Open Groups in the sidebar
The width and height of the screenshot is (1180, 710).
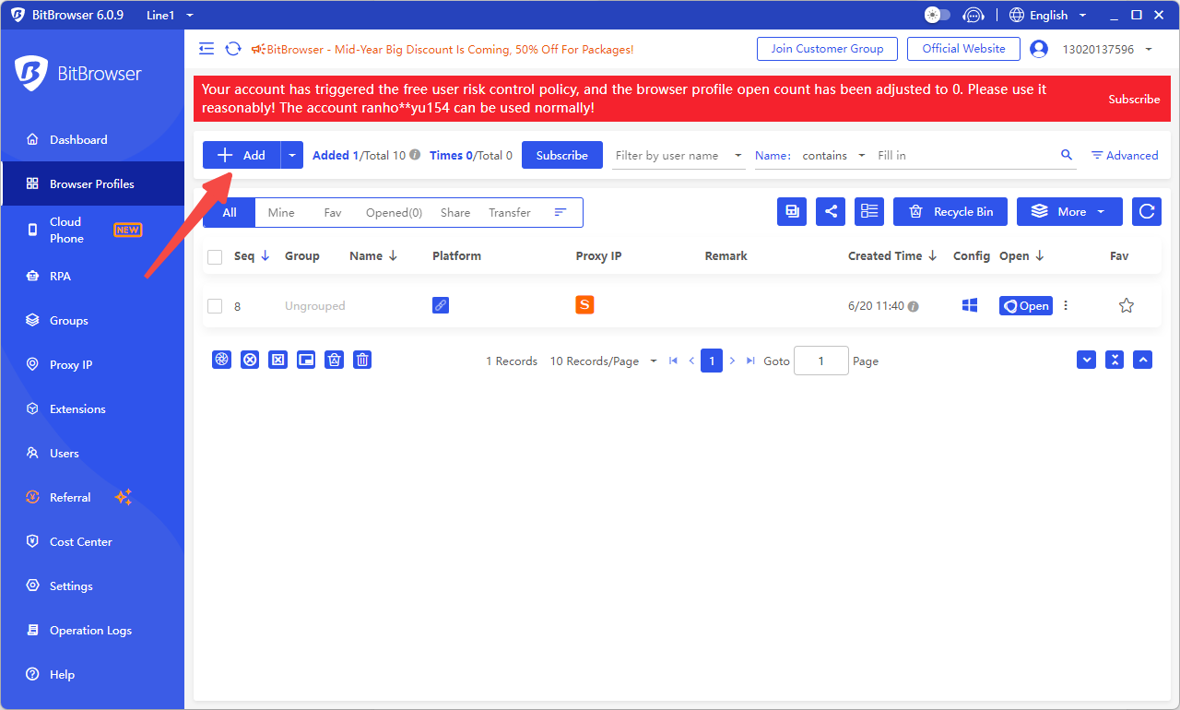(92, 320)
